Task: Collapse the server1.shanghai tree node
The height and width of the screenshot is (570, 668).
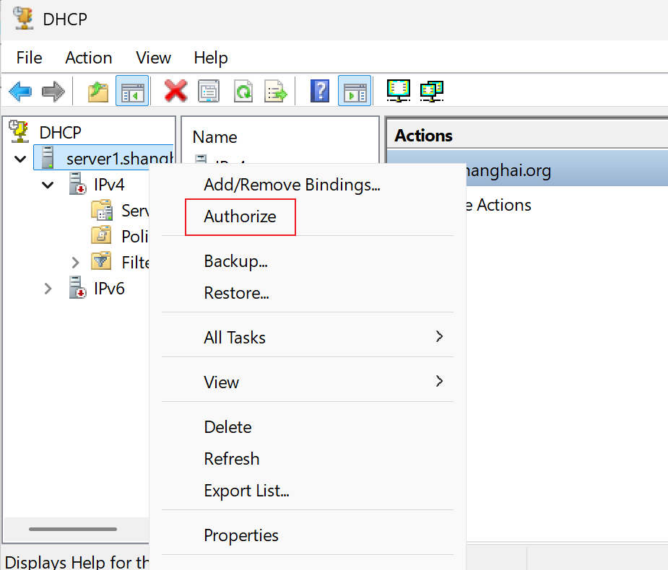Action: tap(20, 159)
